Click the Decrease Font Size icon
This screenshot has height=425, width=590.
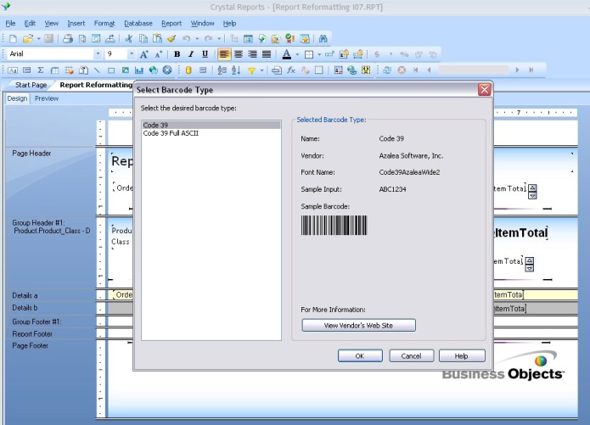click(x=159, y=54)
